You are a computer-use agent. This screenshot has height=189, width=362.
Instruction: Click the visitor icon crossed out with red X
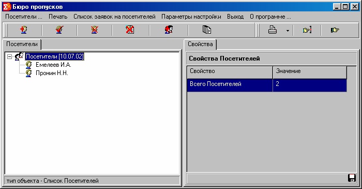point(95,30)
